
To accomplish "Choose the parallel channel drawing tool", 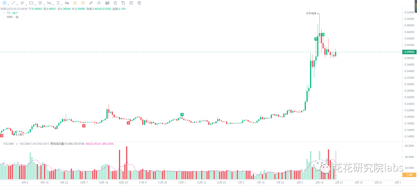I will pyautogui.click(x=22, y=3).
